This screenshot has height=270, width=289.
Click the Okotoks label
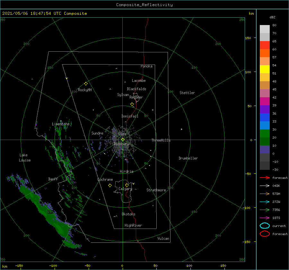(128, 214)
